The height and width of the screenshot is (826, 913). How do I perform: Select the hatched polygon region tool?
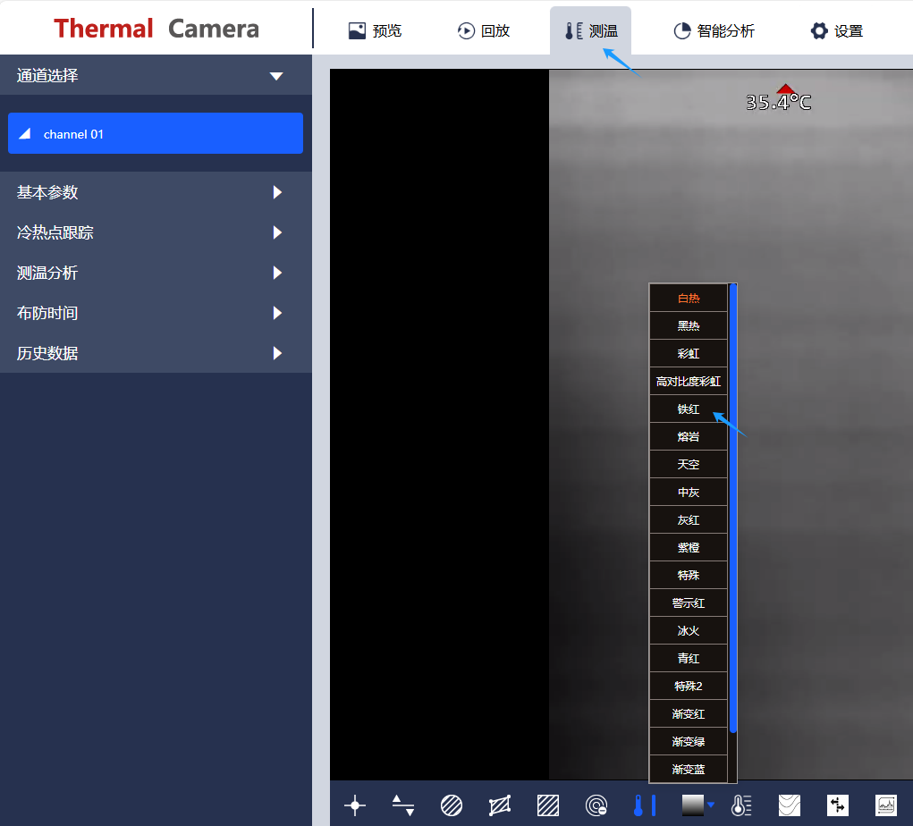[x=500, y=805]
